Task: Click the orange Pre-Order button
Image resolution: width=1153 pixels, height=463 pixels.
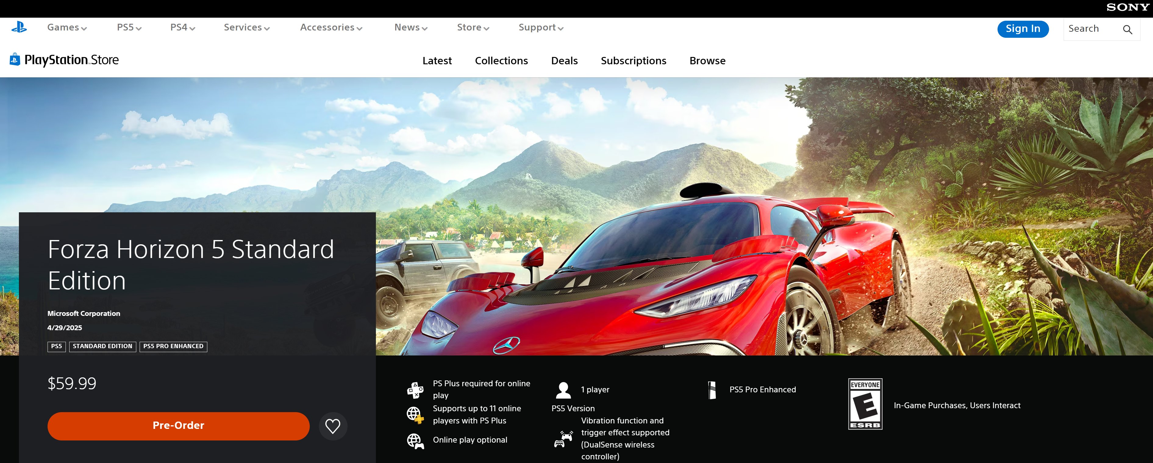Action: click(x=178, y=426)
